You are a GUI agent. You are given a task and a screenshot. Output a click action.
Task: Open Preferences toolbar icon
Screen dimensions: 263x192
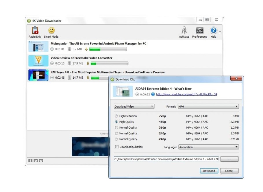coord(200,30)
